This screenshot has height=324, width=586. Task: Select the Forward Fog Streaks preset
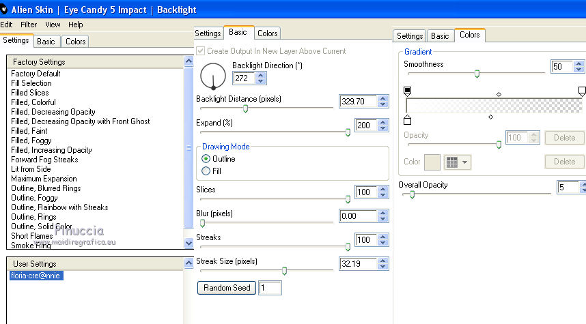(x=44, y=160)
